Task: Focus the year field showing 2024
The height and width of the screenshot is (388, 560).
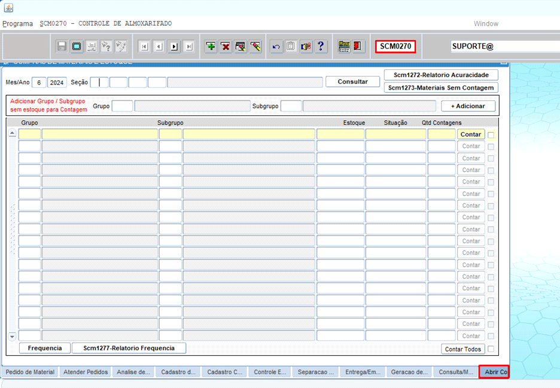Action: coord(57,83)
